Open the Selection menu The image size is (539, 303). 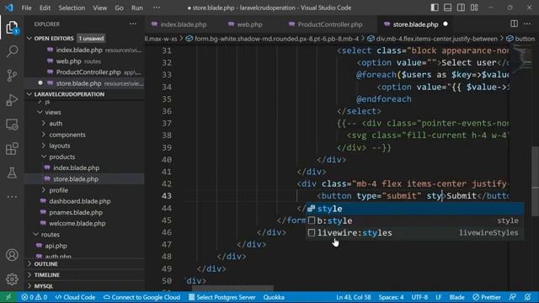pos(72,8)
